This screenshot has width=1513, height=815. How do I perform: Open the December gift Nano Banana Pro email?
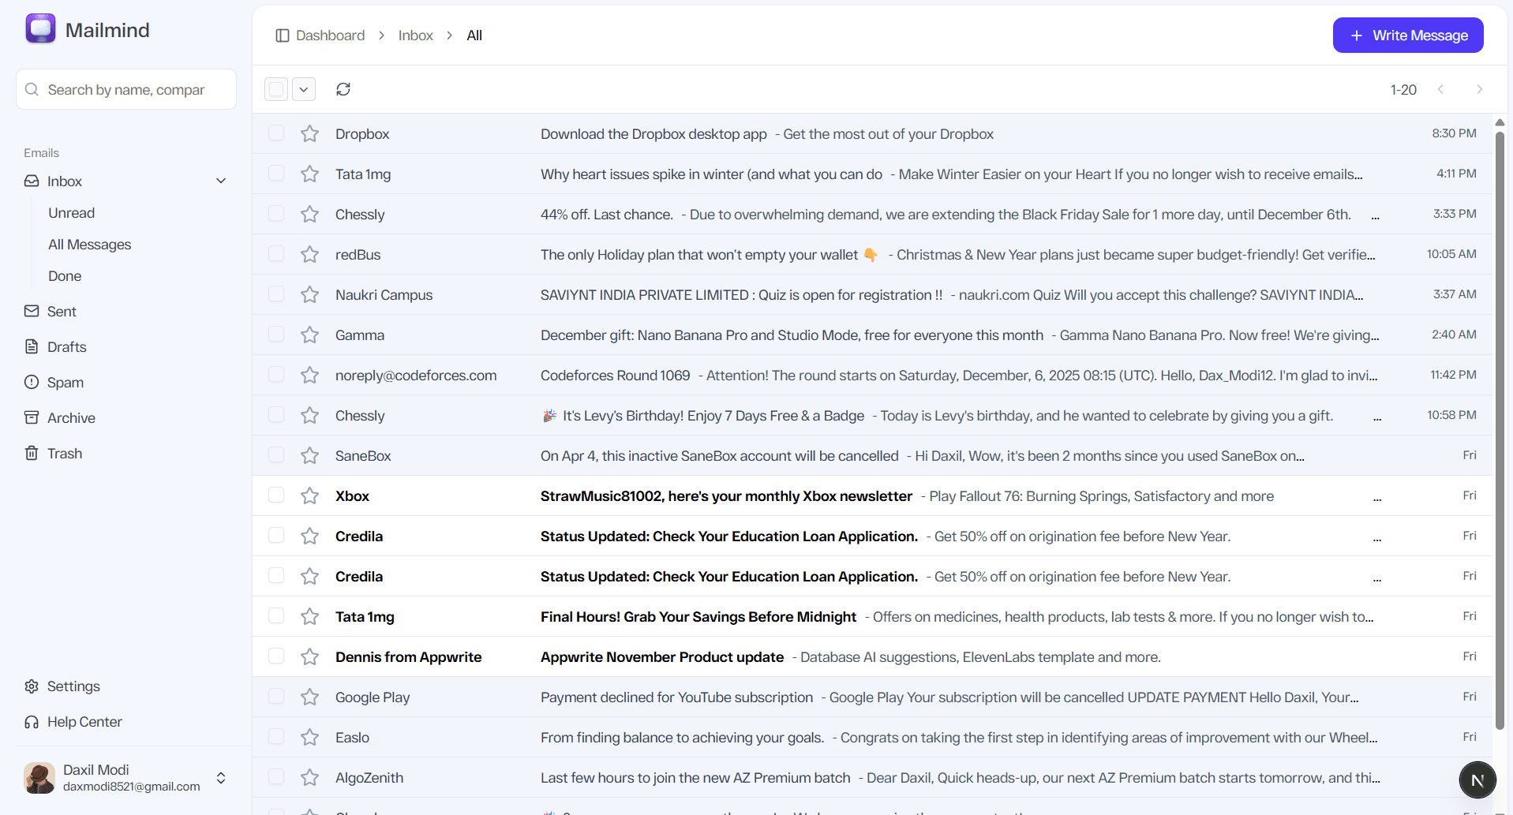(872, 335)
